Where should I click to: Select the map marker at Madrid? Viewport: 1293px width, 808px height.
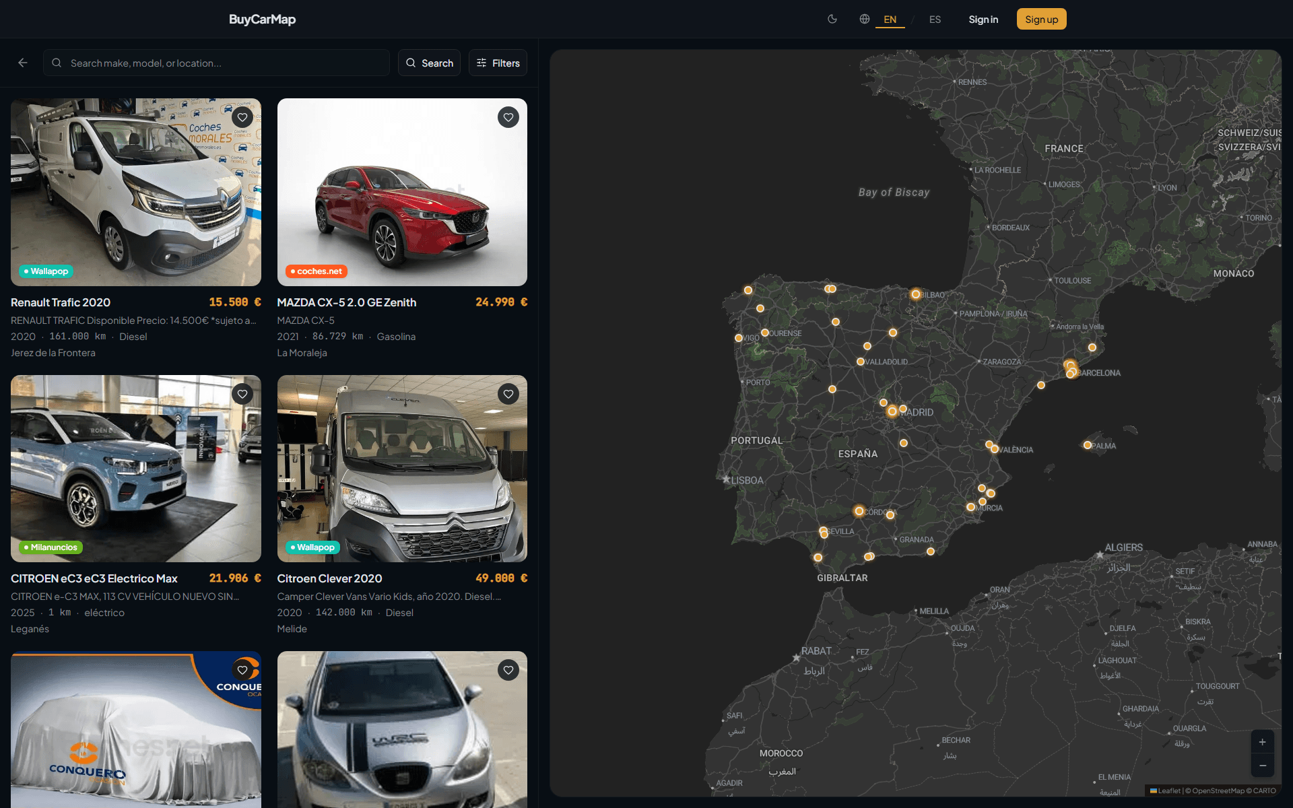[x=892, y=411]
